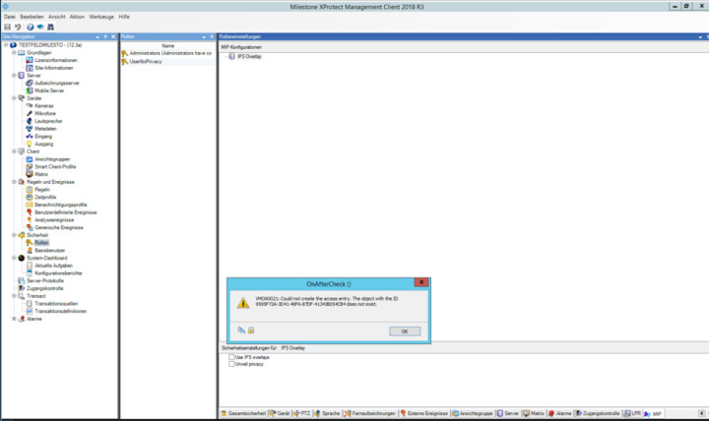The height and width of the screenshot is (421, 709).
Task: Collapse the Geräte tree node
Action: [x=13, y=98]
